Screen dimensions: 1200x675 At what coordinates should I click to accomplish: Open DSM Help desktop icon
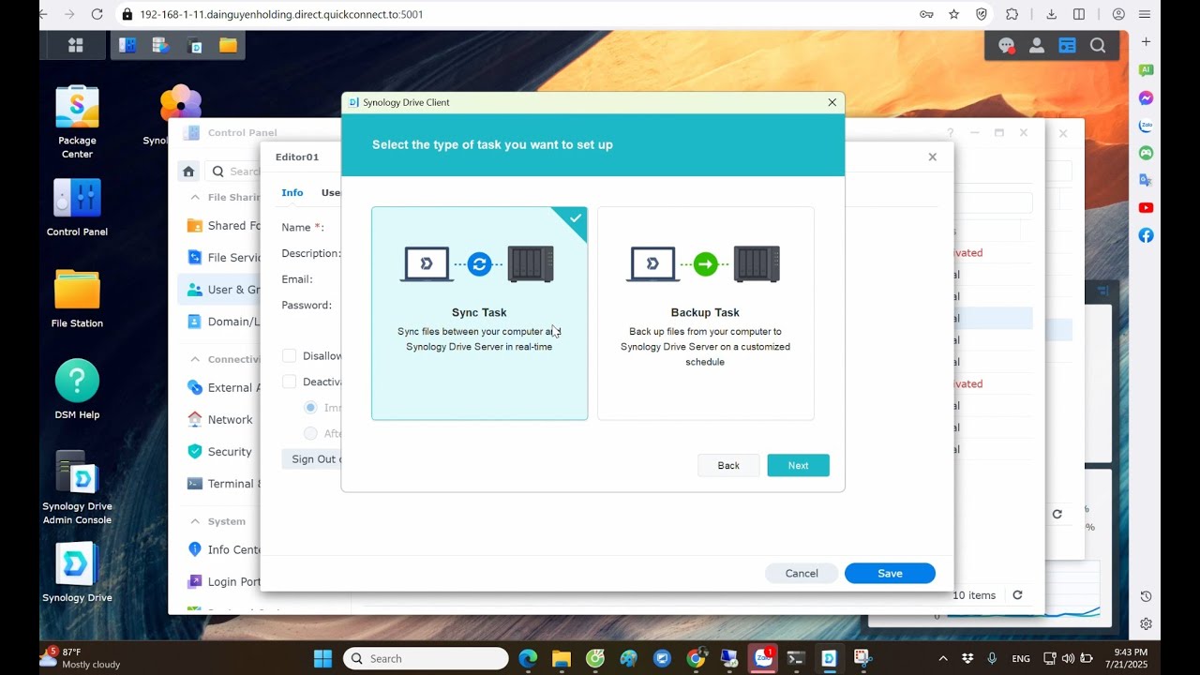coord(77,389)
